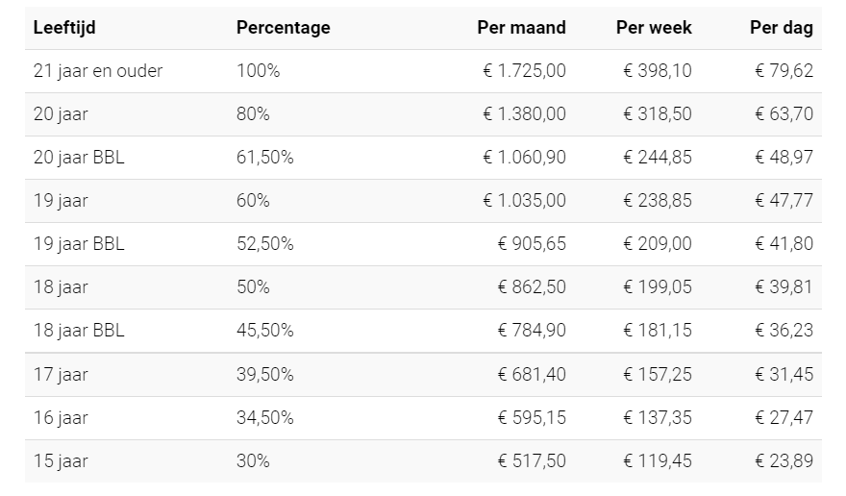Click the monthly amount € 862,50

532,287
